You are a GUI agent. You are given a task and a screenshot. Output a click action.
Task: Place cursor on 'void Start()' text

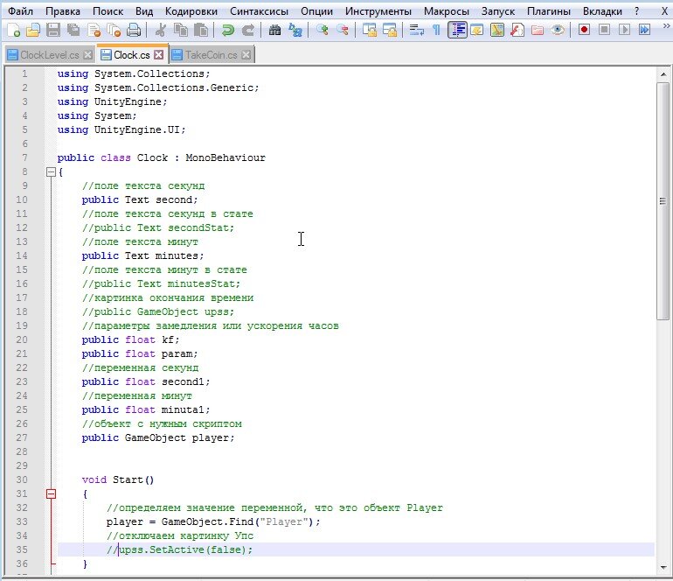pyautogui.click(x=118, y=479)
